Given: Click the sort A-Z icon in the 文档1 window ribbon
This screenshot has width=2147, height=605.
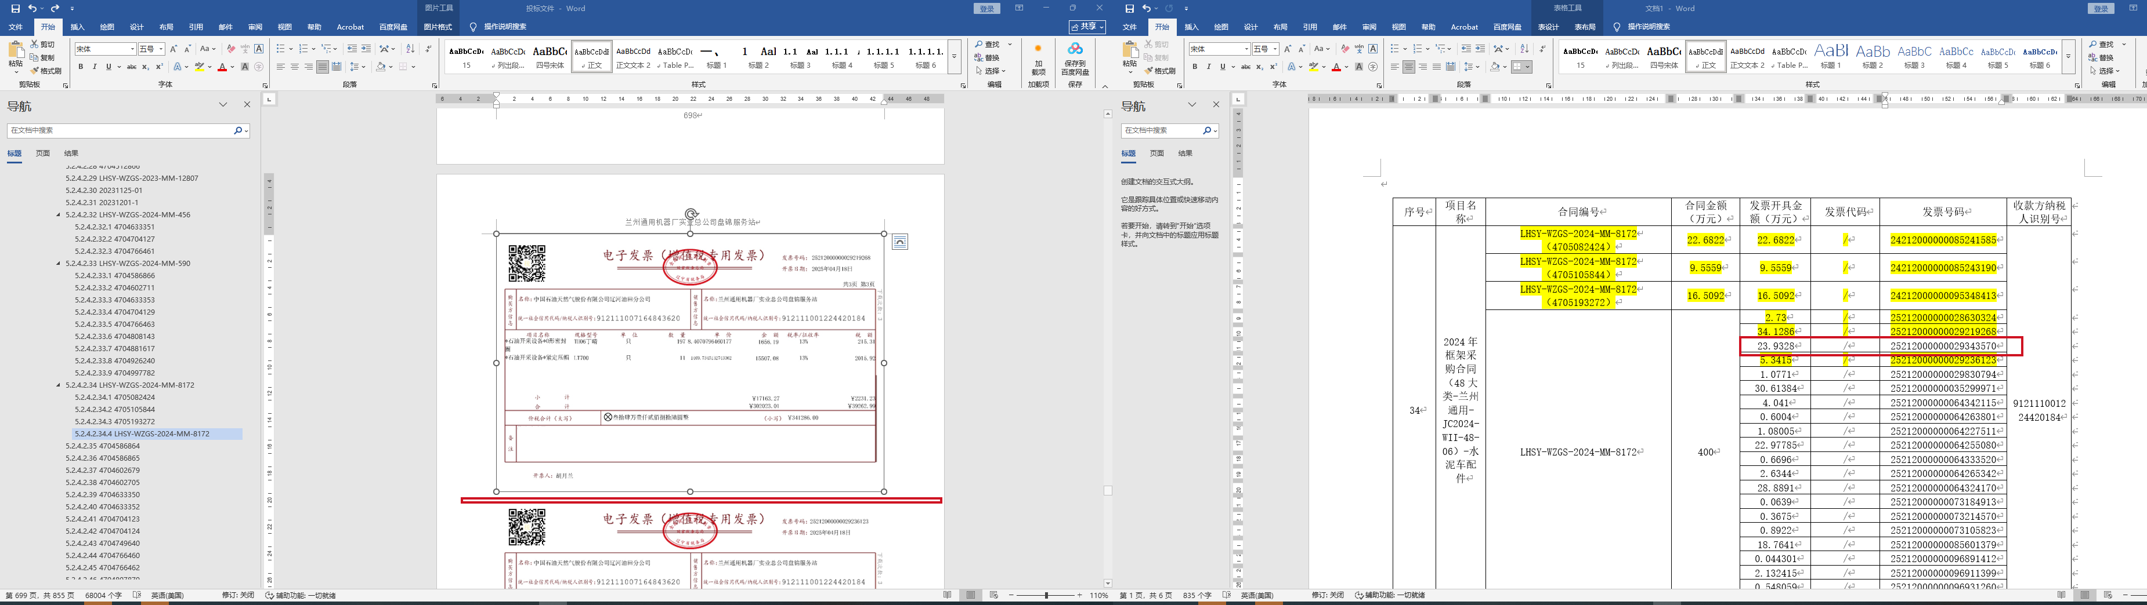Looking at the screenshot, I should [1524, 48].
